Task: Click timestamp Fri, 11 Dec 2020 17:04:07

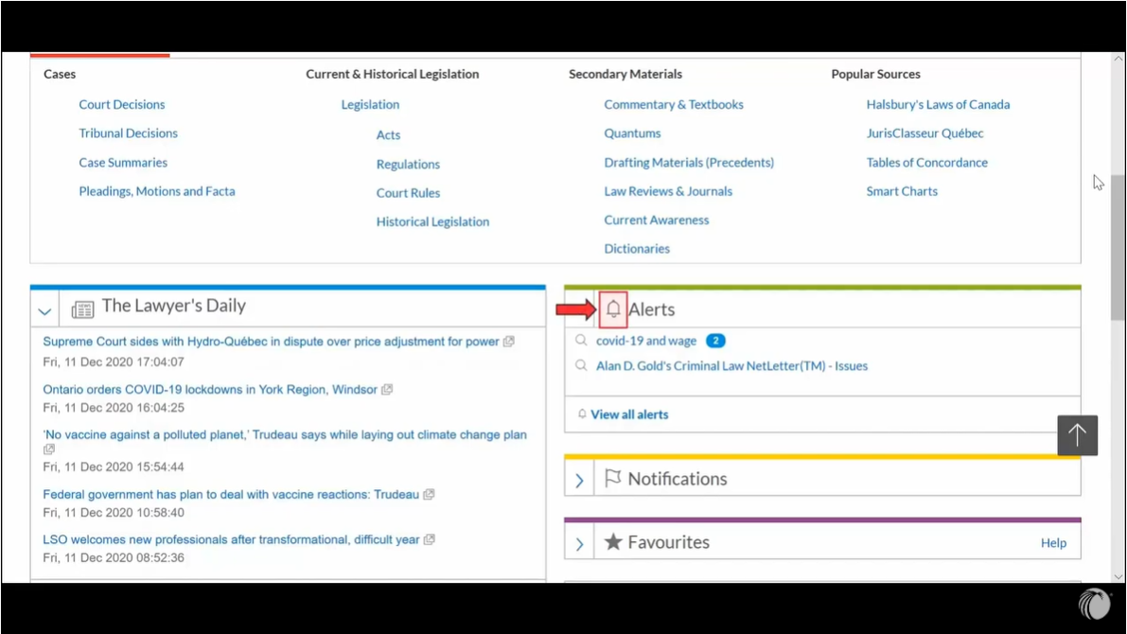Action: (x=114, y=361)
